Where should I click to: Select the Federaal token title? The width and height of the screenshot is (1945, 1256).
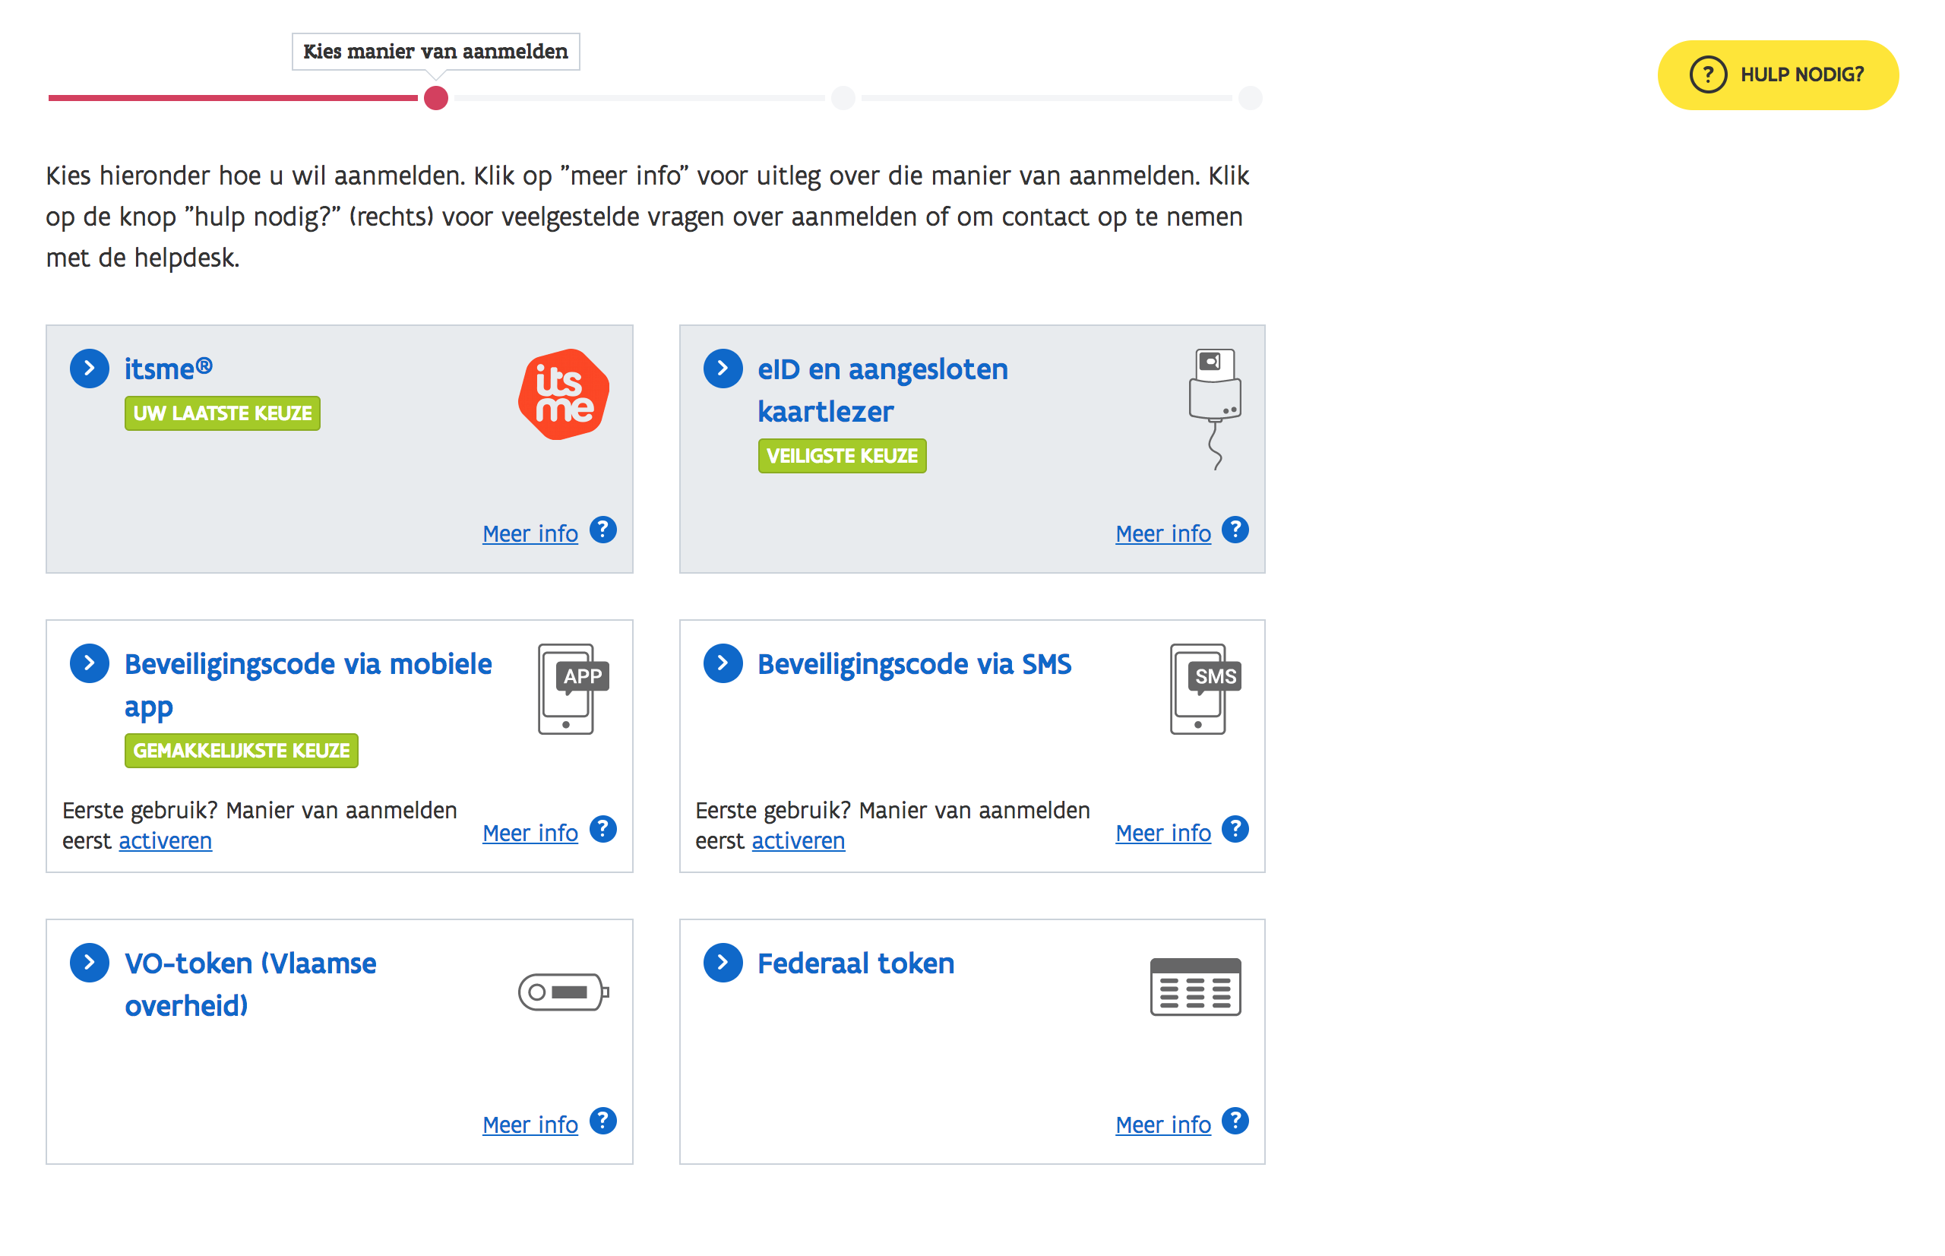pyautogui.click(x=855, y=963)
